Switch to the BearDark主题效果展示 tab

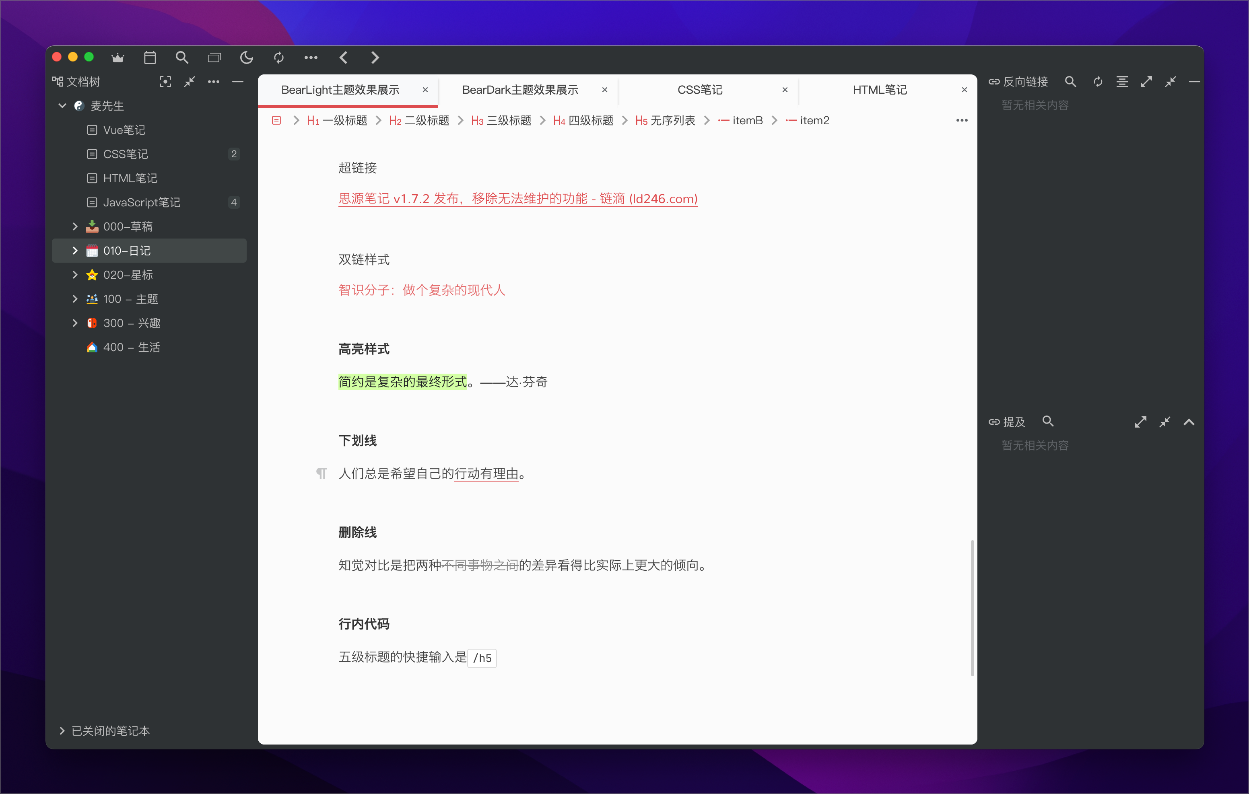(x=520, y=90)
